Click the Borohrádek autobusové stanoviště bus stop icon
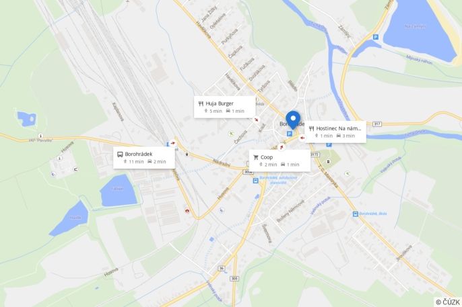Screen dimensions: 462x307 (255, 181)
